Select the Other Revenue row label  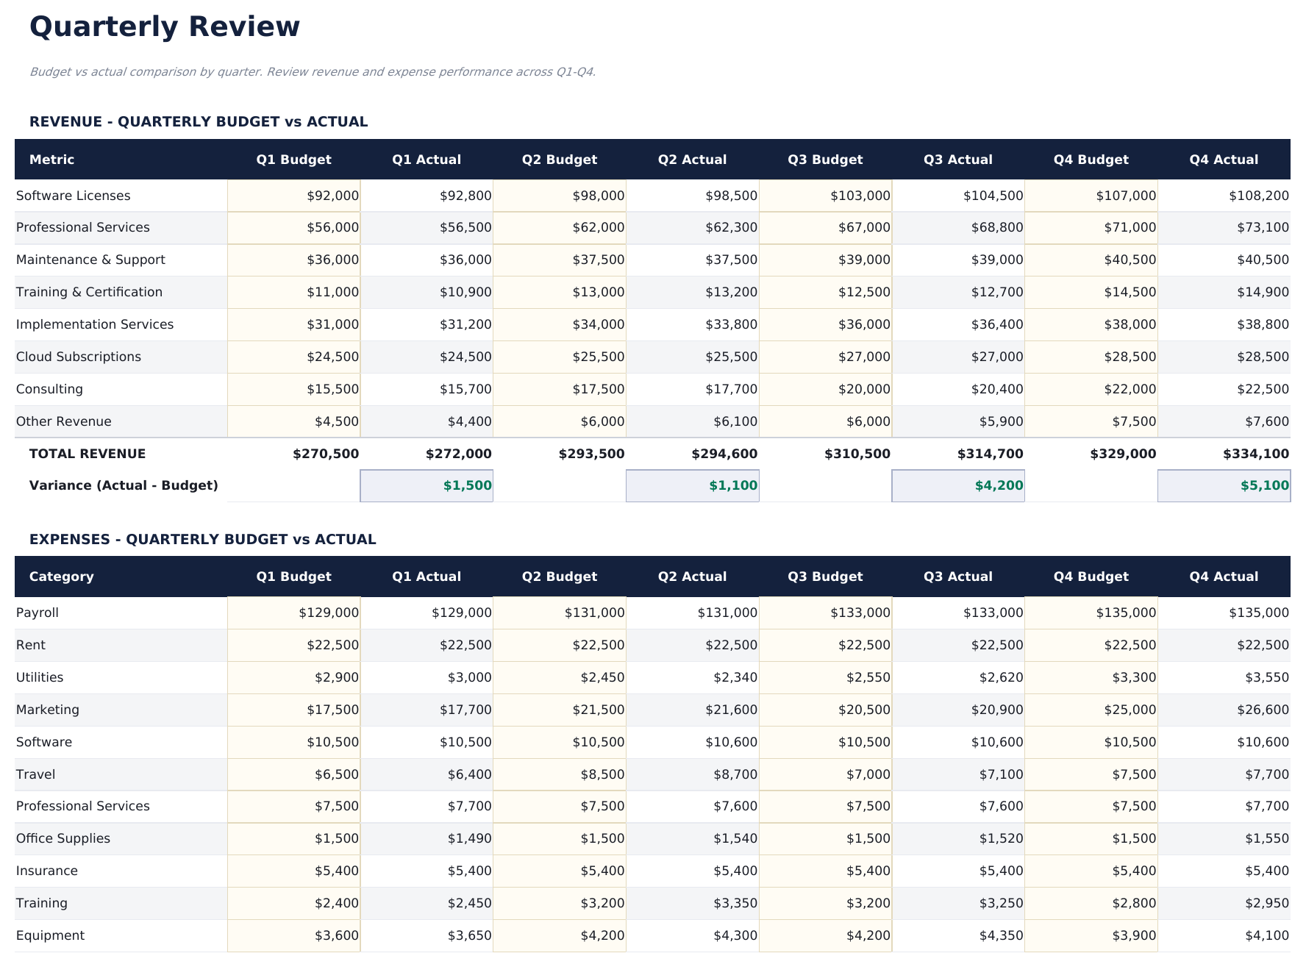tap(63, 421)
